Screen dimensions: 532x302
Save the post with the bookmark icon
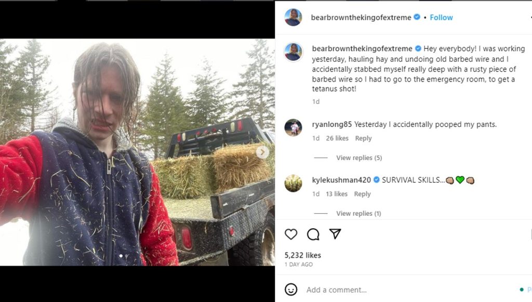click(529, 234)
